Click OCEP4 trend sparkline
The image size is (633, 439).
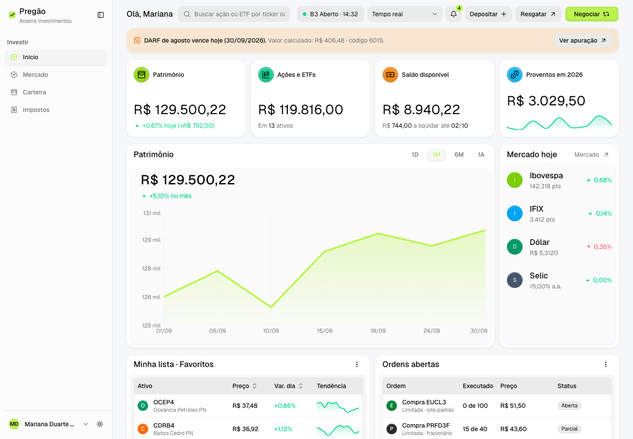(338, 407)
